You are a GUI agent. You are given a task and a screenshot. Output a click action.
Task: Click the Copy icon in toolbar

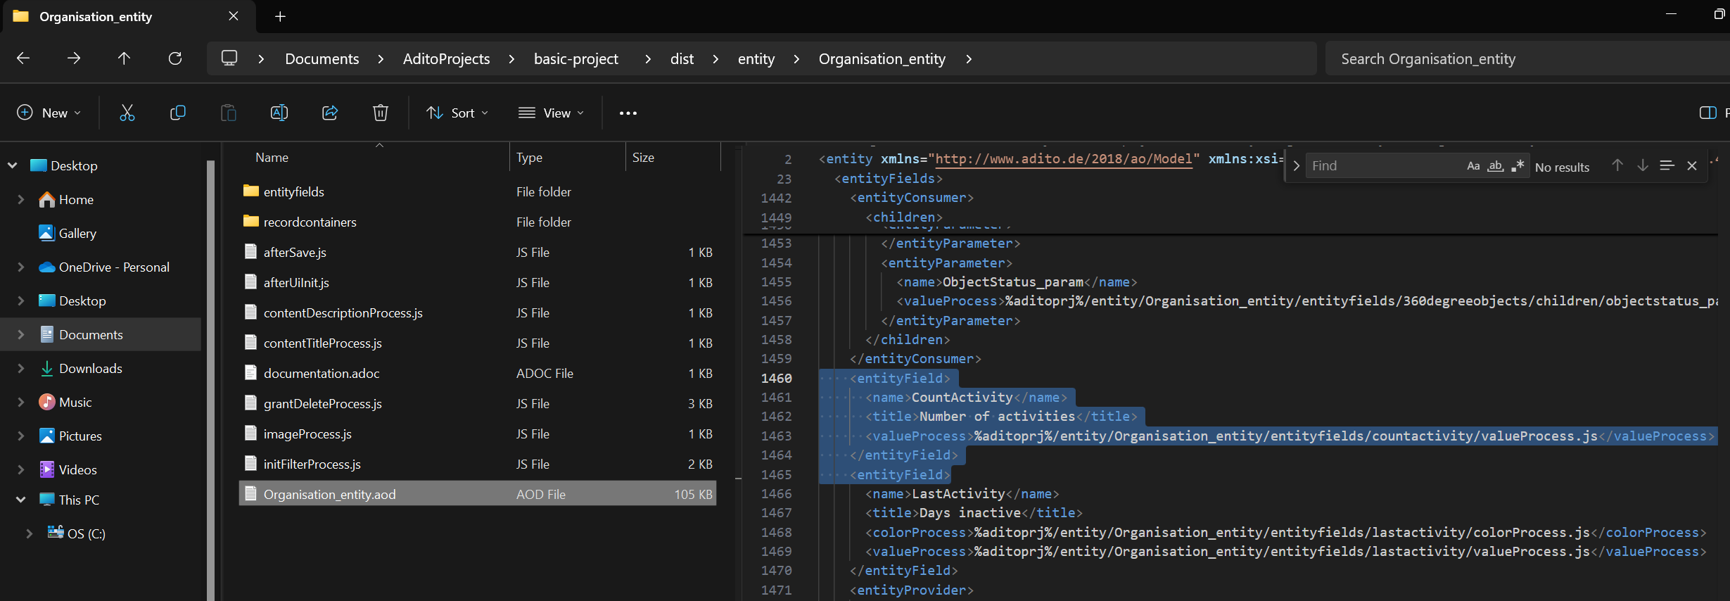coord(178,113)
